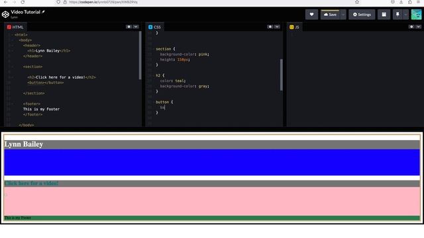Reload the browser page
424x238 pixels.
click(x=23, y=2)
